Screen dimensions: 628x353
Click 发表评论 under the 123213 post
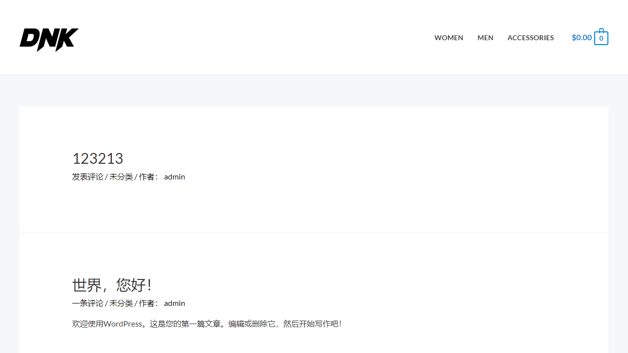click(88, 176)
